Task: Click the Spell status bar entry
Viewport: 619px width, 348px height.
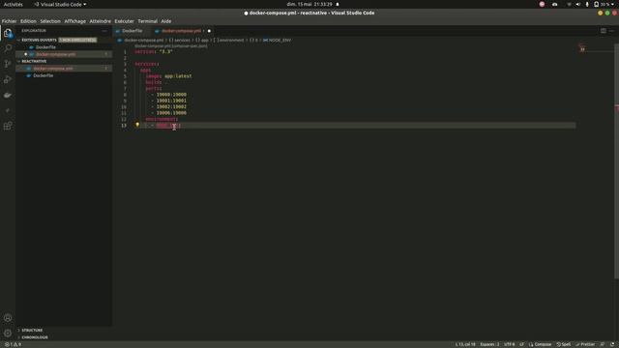Action: point(564,344)
